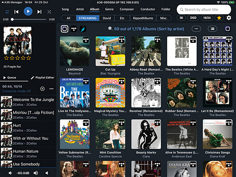Play Human Nature from the queue

pyautogui.click(x=28, y=153)
